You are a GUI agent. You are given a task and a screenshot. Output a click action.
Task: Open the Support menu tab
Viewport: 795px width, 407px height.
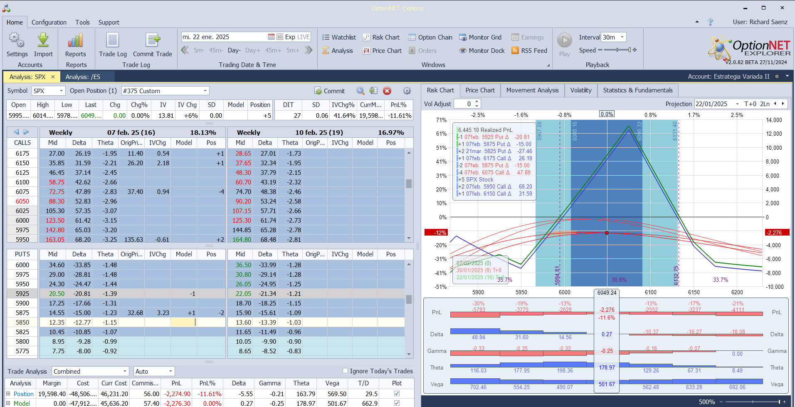click(x=109, y=22)
